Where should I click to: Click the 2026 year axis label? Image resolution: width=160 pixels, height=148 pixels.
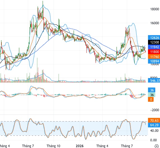pyautogui.click(x=80, y=146)
